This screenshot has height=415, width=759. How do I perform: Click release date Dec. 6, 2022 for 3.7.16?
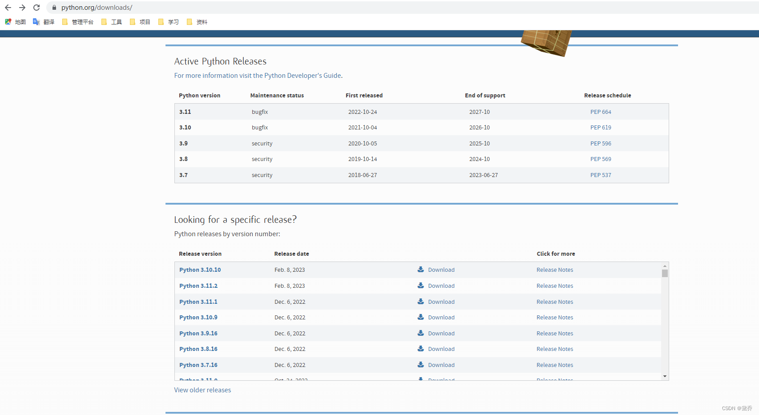[290, 365]
